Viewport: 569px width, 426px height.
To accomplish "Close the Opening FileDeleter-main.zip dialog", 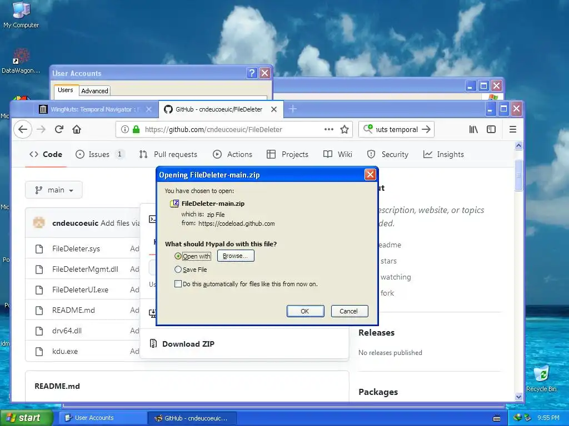I will coord(370,175).
